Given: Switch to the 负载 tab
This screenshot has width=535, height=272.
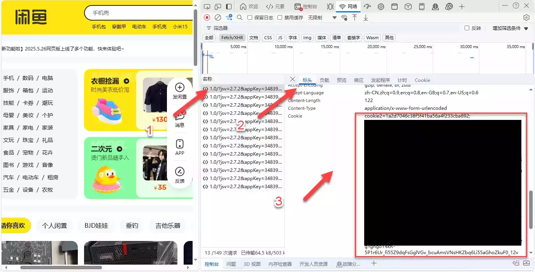Looking at the screenshot, I should 324,80.
